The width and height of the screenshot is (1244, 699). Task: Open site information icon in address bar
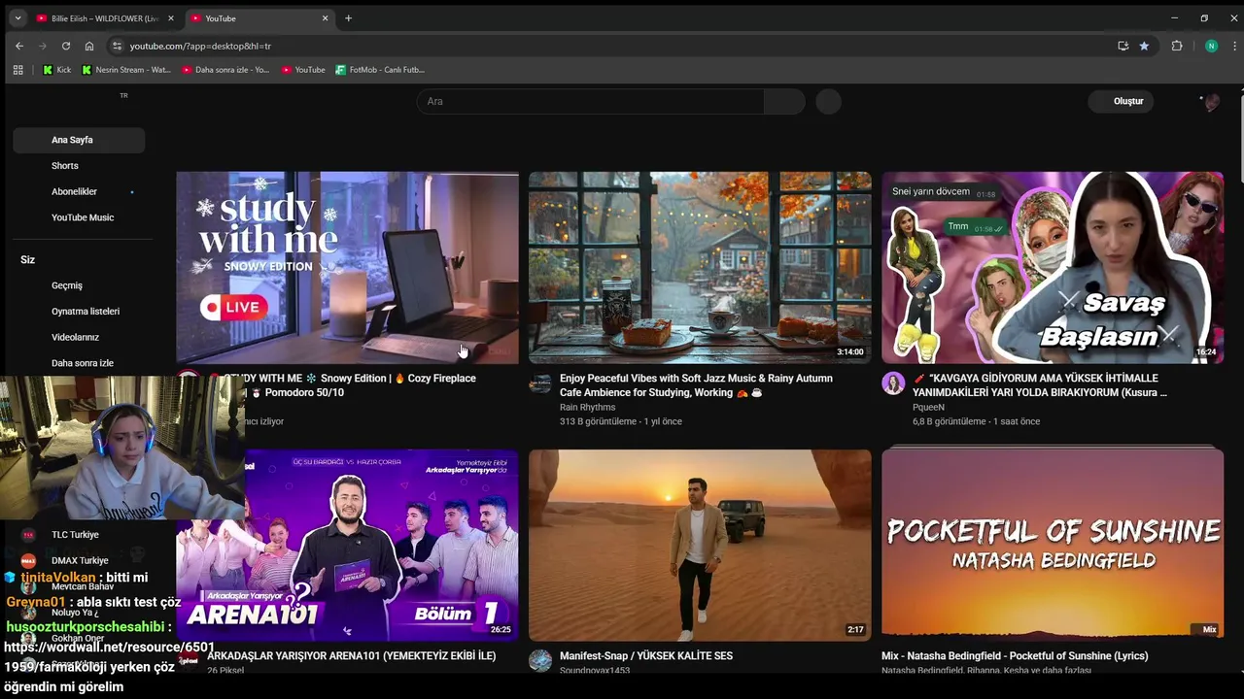coord(117,46)
